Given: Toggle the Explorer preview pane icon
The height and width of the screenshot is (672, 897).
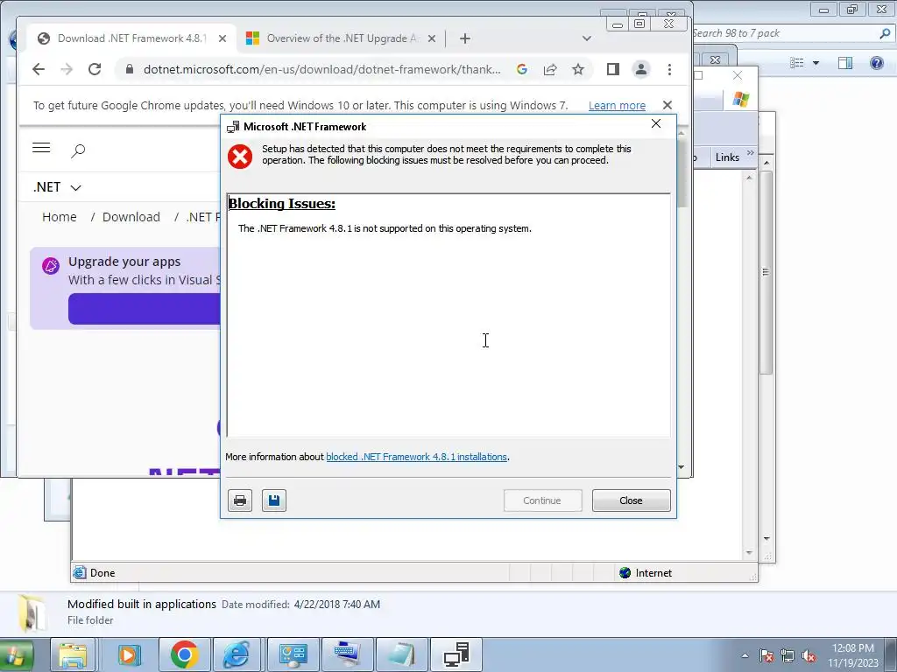Looking at the screenshot, I should click(845, 63).
